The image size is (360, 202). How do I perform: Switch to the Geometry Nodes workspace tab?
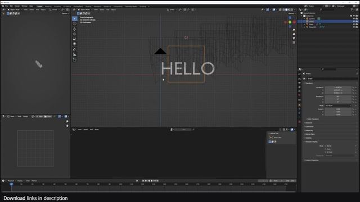click(x=131, y=6)
